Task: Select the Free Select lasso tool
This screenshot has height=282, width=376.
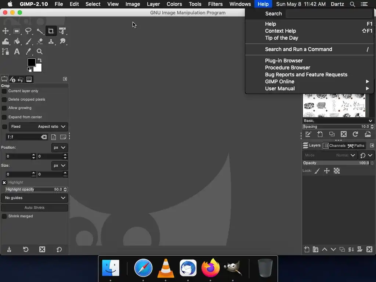Action: (28, 31)
